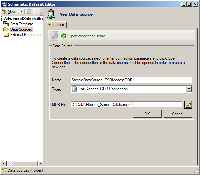Maximize the Schematic Dataset Editor window
200x175 pixels.
click(189, 4)
